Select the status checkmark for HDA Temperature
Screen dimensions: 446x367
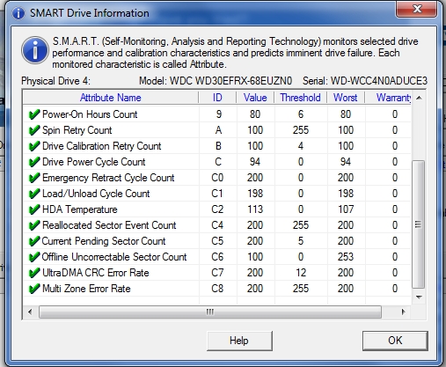[34, 209]
